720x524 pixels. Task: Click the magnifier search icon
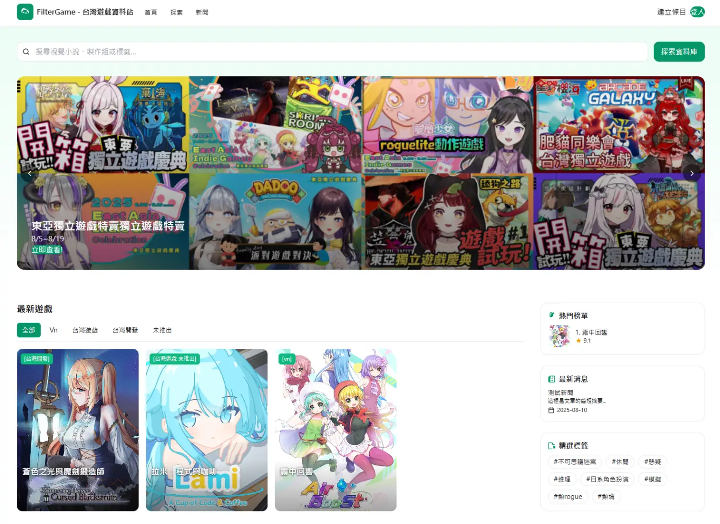(x=26, y=52)
